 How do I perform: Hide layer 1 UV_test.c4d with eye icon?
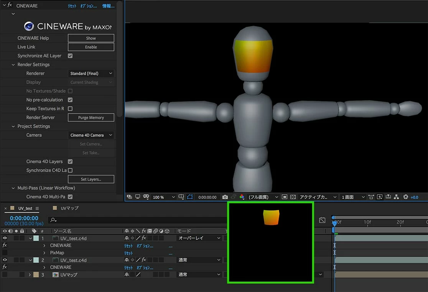[x=5, y=238]
